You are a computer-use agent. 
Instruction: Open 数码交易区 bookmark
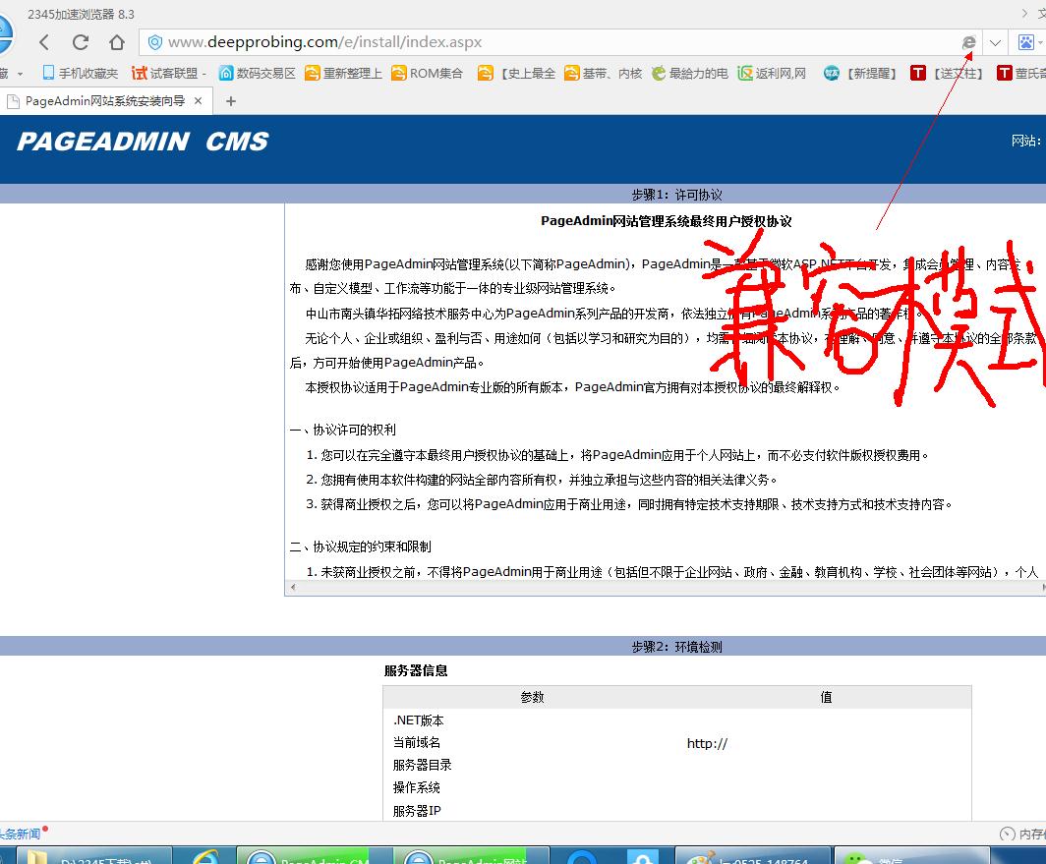(x=257, y=73)
